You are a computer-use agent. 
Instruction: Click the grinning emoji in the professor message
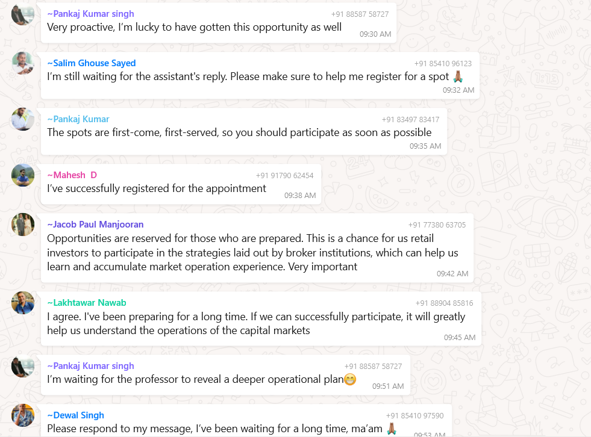pos(349,379)
